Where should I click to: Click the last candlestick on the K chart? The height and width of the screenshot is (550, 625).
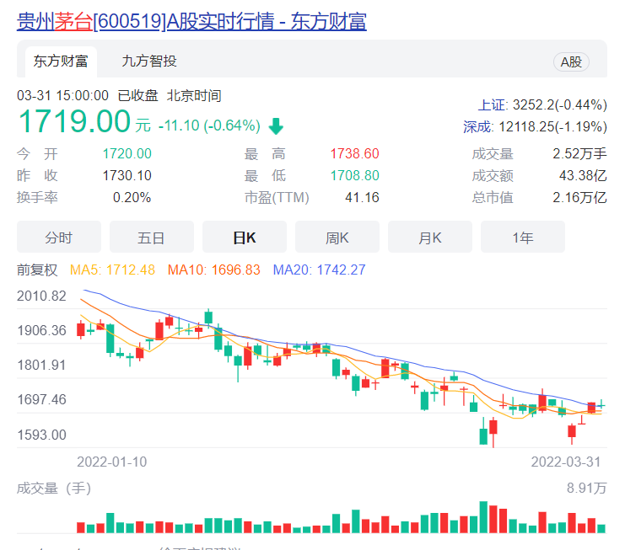[601, 405]
